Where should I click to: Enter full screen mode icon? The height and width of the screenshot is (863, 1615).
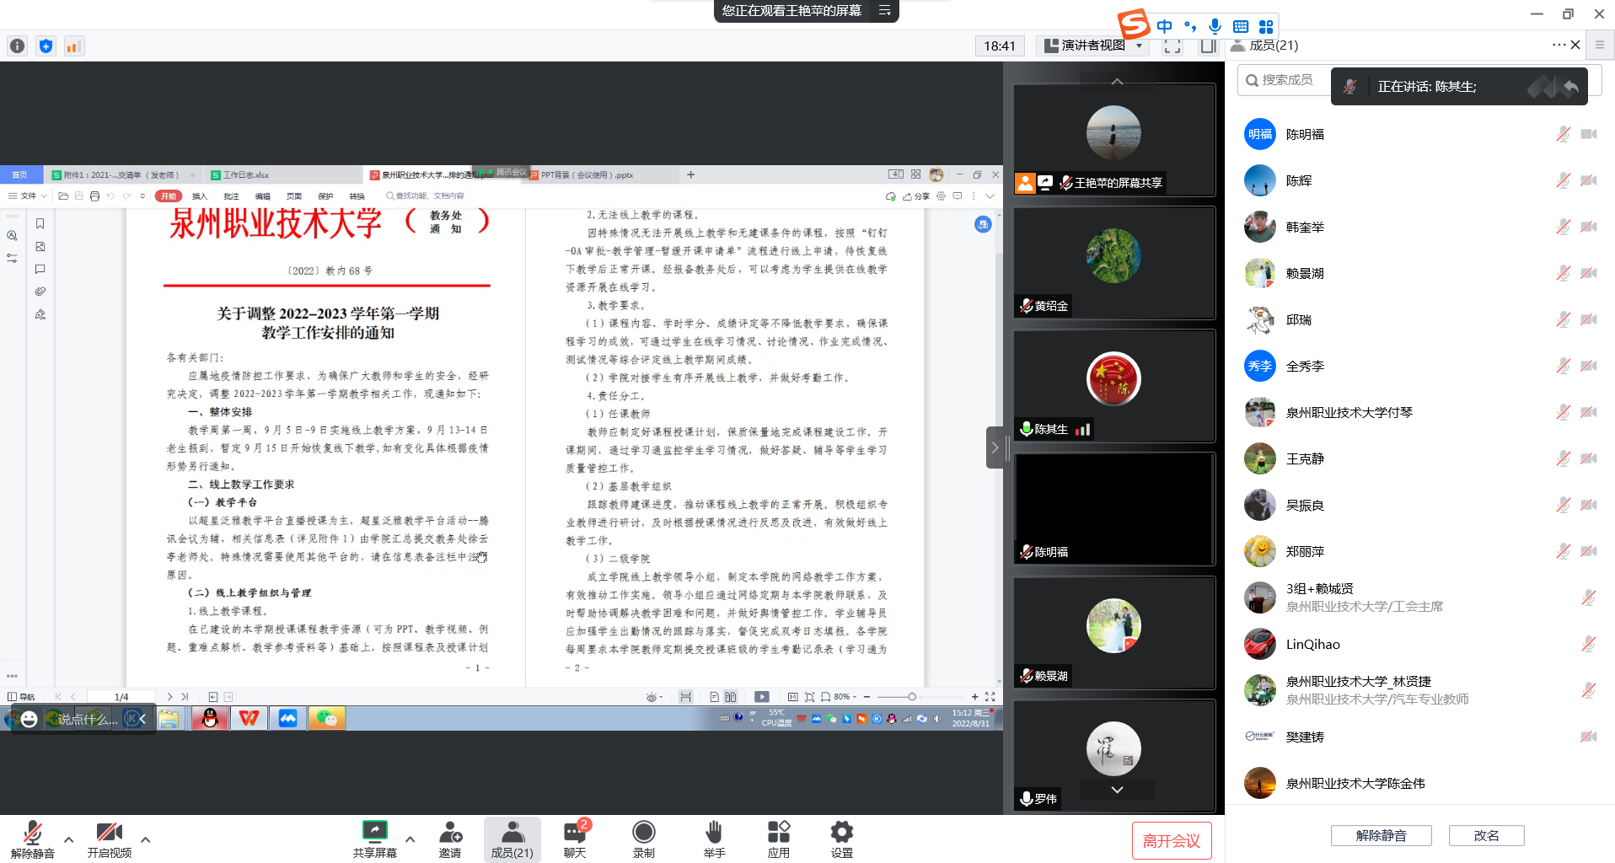[1172, 46]
